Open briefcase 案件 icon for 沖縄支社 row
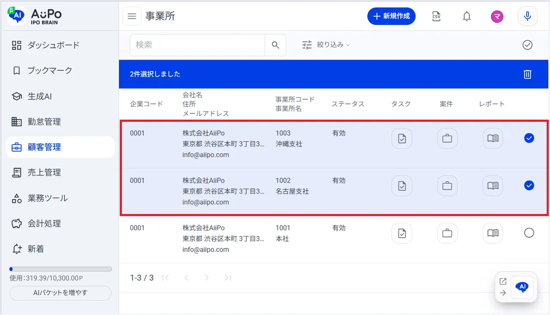 pos(447,139)
